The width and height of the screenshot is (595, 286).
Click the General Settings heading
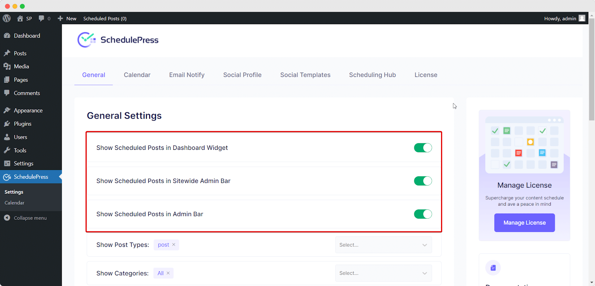pos(124,116)
